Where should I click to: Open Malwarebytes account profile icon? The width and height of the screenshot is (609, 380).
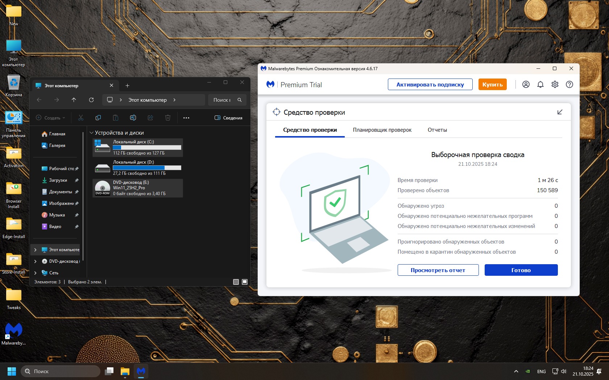(x=526, y=84)
